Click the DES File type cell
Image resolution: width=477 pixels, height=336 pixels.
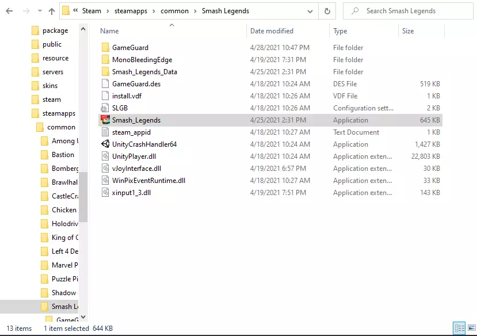345,84
